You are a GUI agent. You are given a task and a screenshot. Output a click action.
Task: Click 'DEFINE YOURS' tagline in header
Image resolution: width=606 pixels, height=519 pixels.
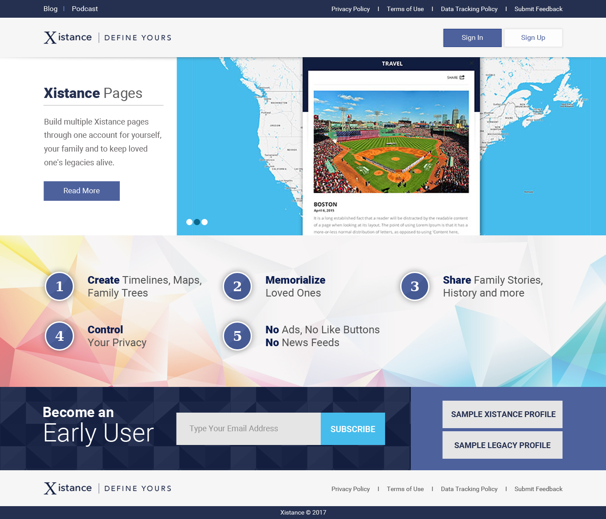point(138,38)
